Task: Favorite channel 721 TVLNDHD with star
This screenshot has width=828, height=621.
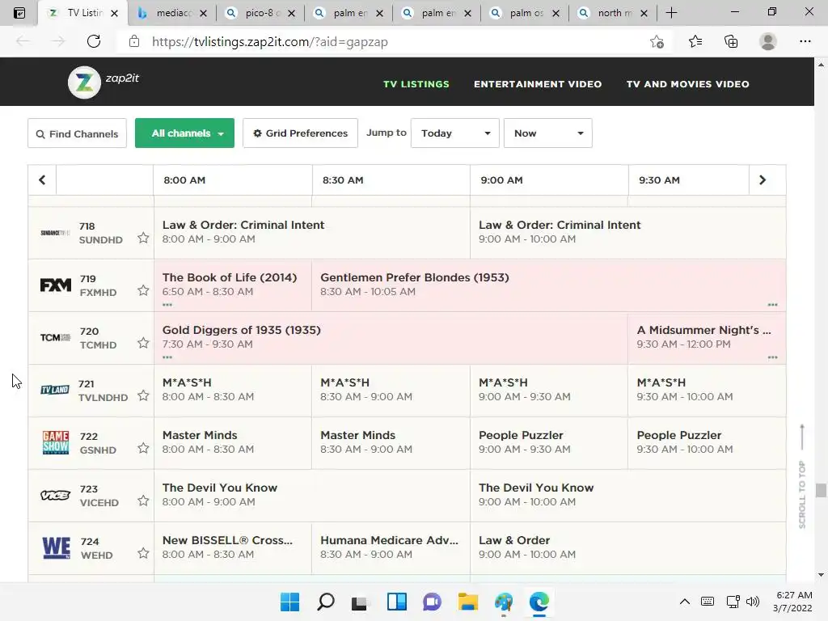Action: pyautogui.click(x=143, y=395)
